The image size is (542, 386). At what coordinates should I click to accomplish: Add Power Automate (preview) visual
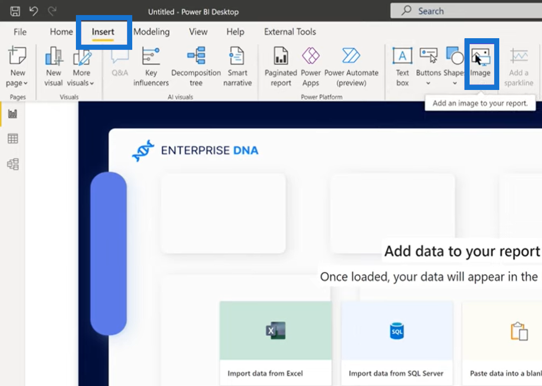(x=351, y=67)
